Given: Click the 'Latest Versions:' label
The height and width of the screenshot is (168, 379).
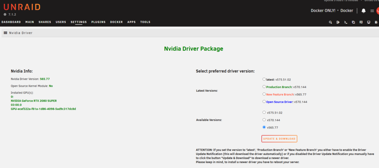Looking at the screenshot, I should point(207,91).
